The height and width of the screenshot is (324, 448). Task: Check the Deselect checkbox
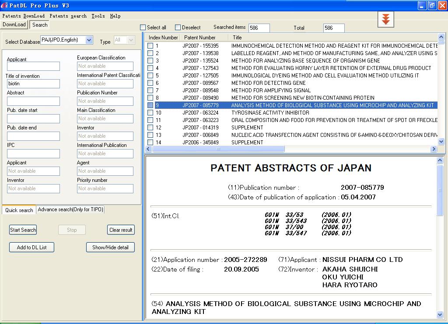178,27
